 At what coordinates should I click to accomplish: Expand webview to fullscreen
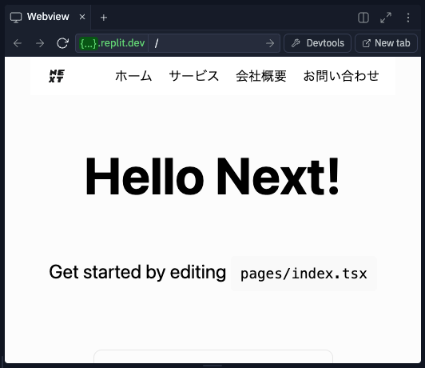tap(386, 18)
